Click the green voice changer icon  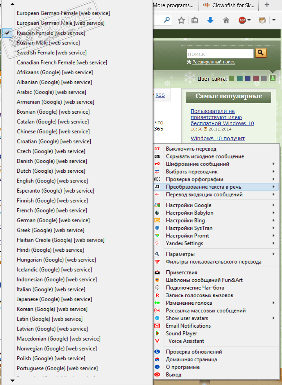157,303
